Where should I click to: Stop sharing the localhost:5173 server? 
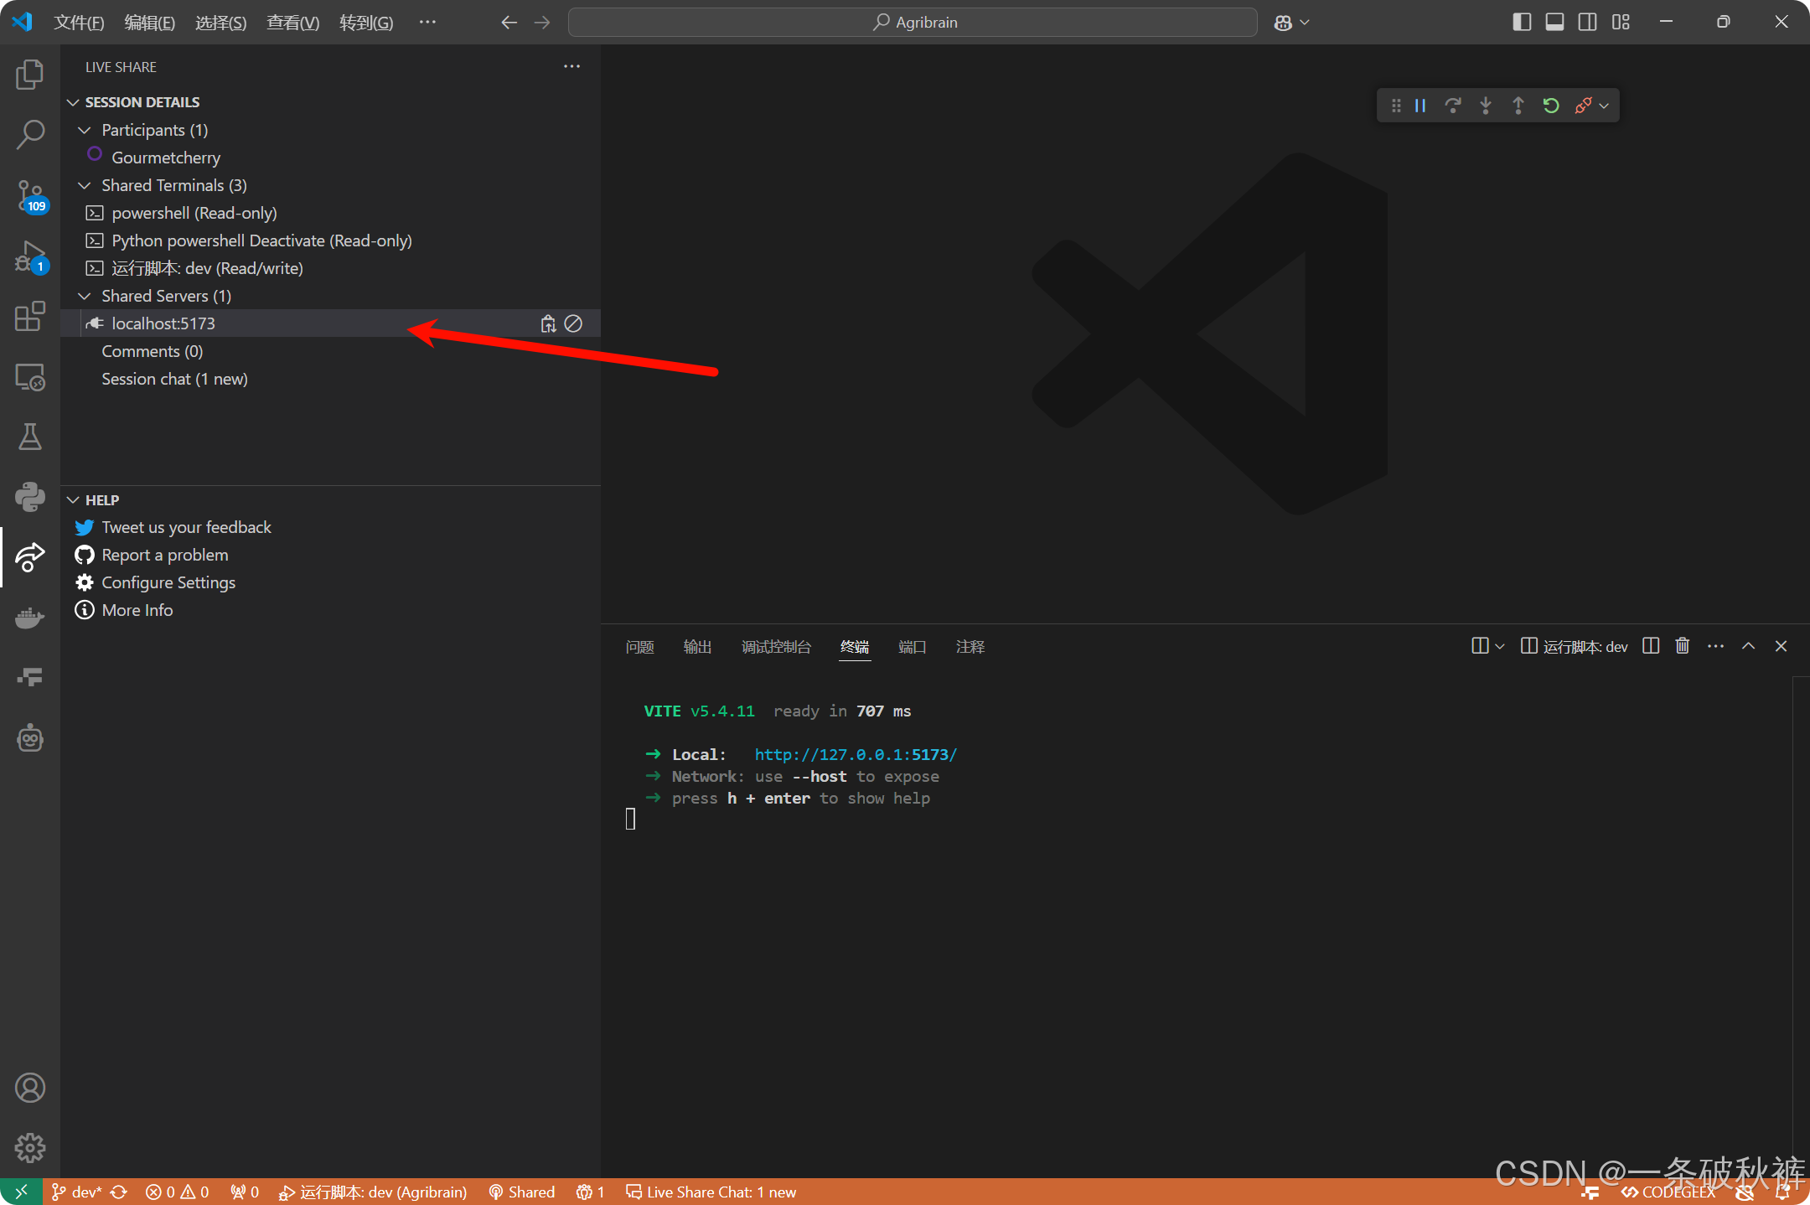[x=573, y=323]
